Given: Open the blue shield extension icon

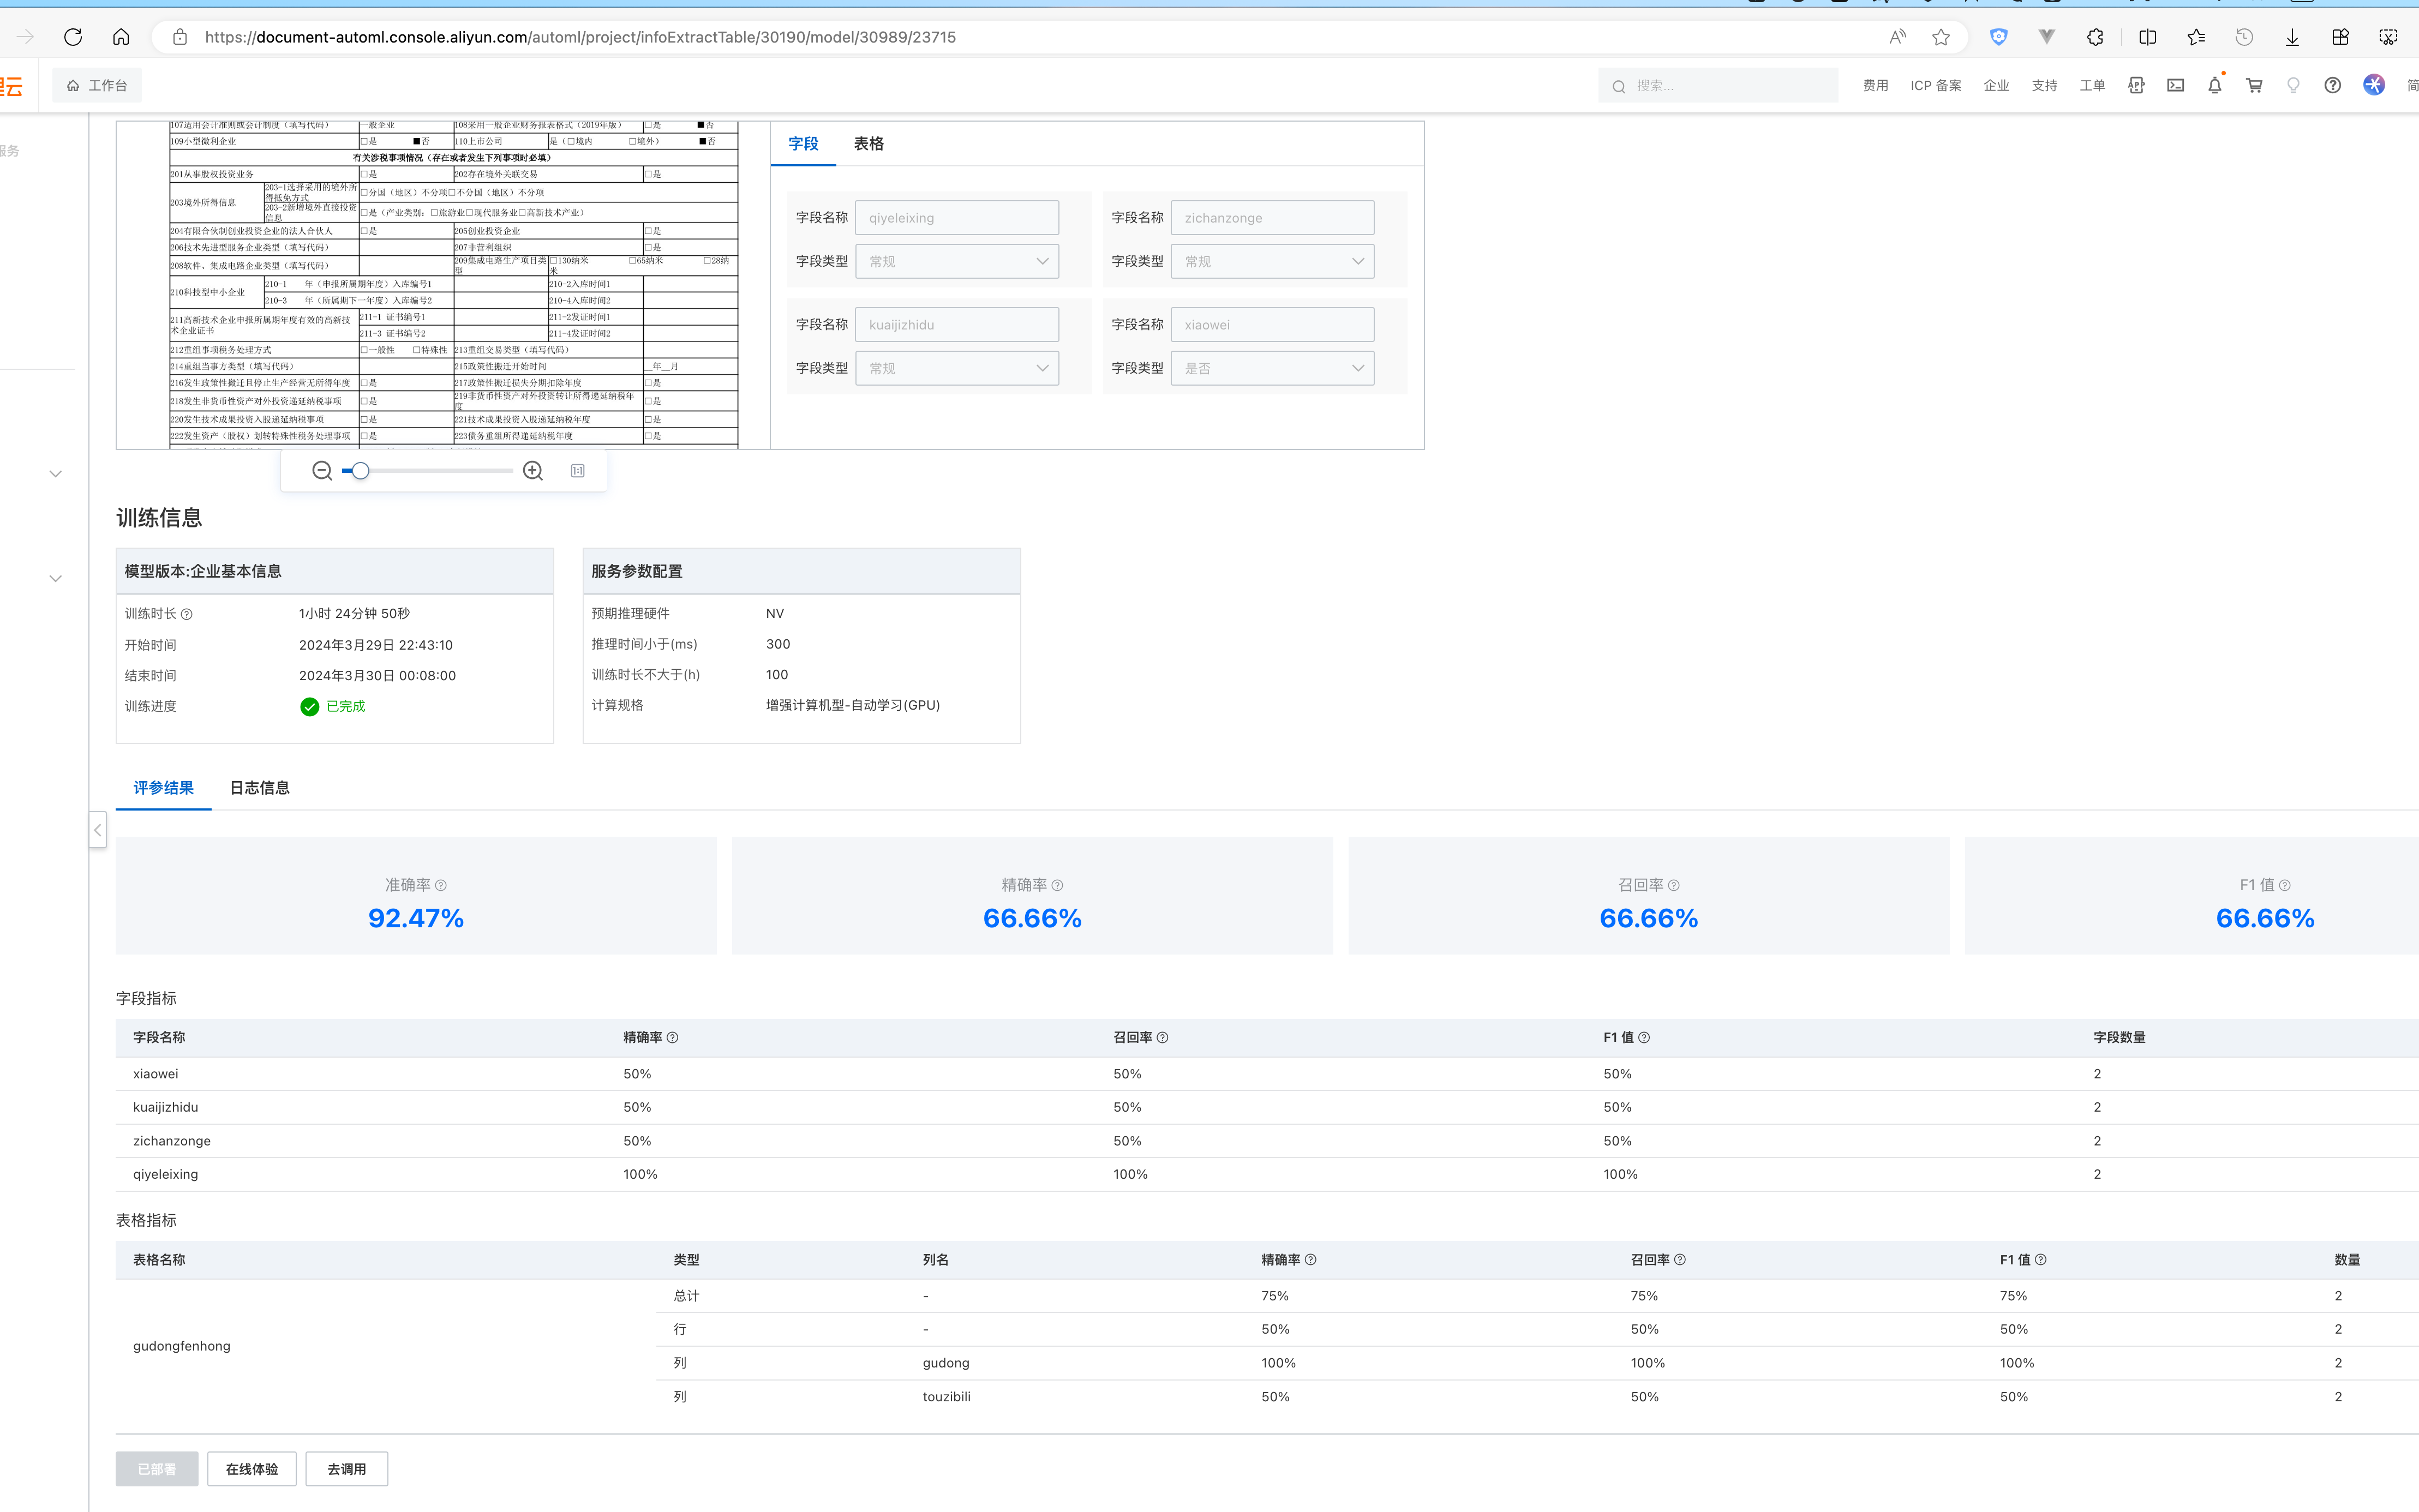Looking at the screenshot, I should [x=1998, y=37].
